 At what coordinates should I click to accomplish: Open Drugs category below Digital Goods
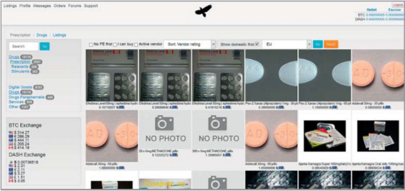[x=14, y=92]
